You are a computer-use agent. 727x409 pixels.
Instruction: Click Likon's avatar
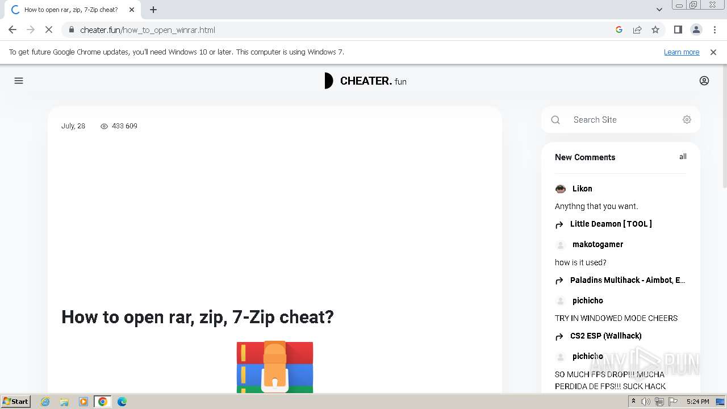(561, 189)
